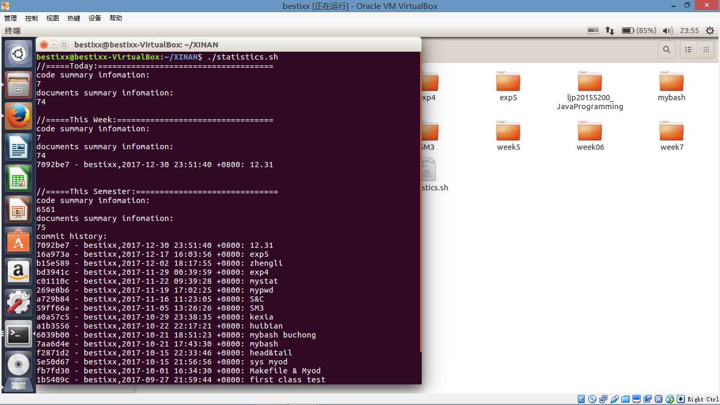Click commit line b15e589 zhengli
This screenshot has height=405, width=720.
click(160, 263)
